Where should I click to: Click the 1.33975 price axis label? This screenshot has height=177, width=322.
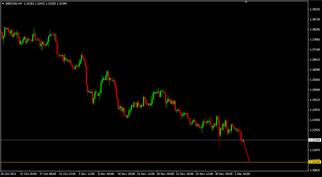[x=315, y=110]
